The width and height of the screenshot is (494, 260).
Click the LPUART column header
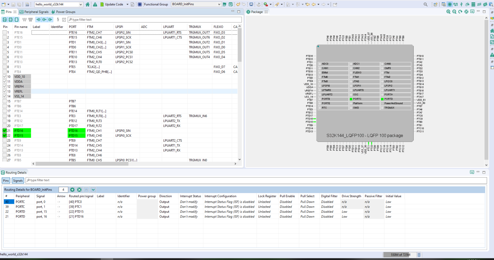tap(175, 27)
